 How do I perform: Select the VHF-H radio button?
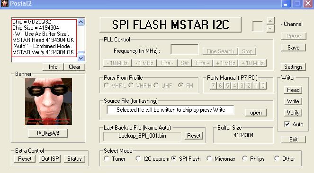pos(131,86)
